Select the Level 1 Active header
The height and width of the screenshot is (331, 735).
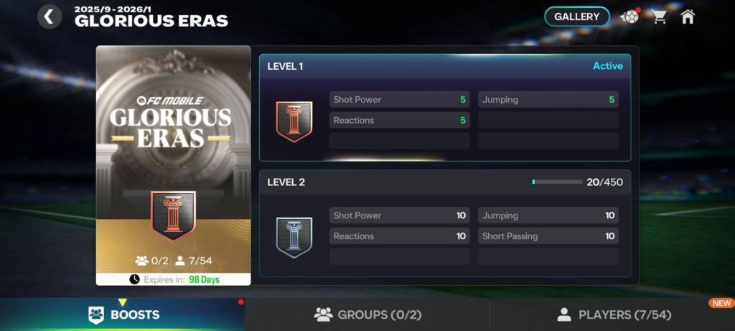click(x=445, y=66)
